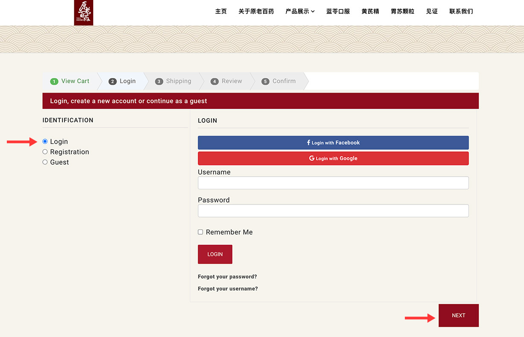Click the red site logo
The width and height of the screenshot is (524, 337).
(83, 12)
